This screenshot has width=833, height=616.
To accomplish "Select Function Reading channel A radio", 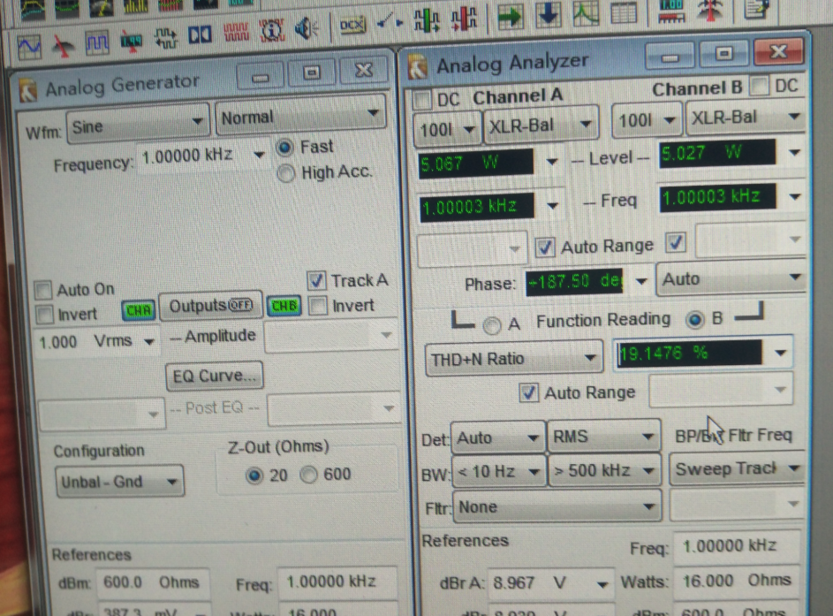I will click(491, 325).
